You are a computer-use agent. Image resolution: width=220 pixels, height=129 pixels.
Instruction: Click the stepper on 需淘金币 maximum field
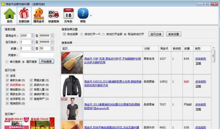[52, 36]
